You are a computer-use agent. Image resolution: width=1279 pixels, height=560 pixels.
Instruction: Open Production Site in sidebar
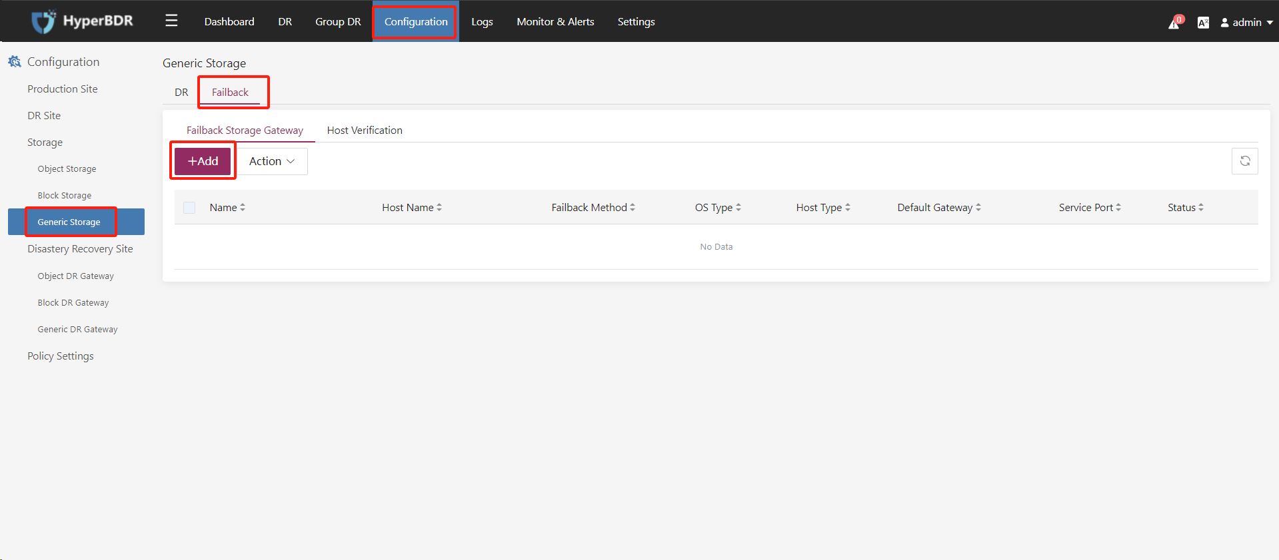coord(63,89)
